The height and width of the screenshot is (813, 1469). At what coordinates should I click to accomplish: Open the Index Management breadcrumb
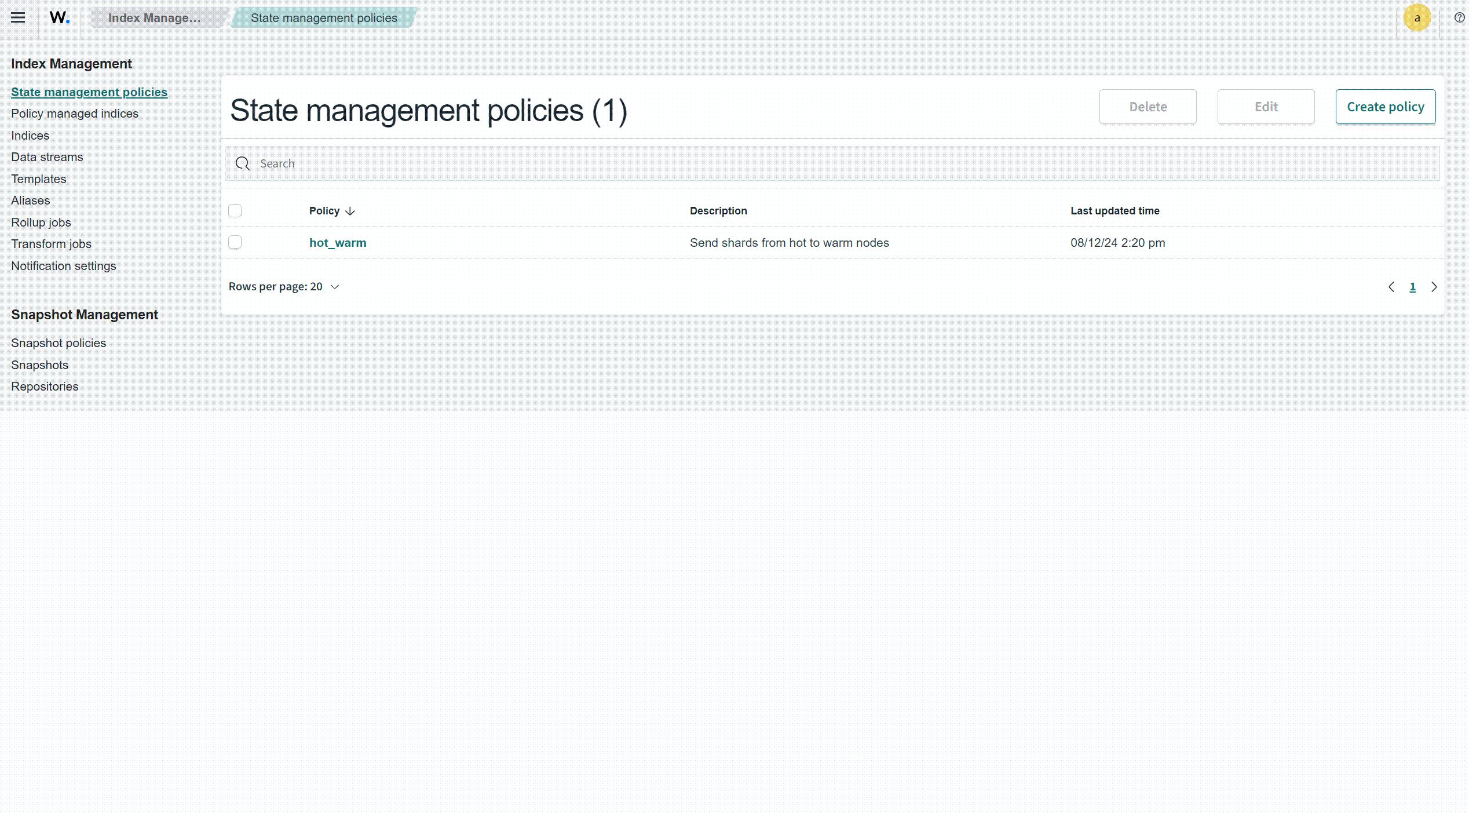point(154,18)
